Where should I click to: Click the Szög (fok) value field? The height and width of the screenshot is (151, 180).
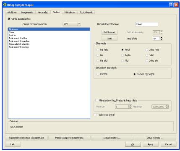tap(157, 39)
